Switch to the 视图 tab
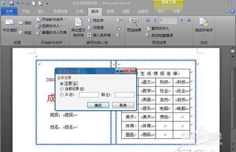The image size is (236, 152). point(126,11)
